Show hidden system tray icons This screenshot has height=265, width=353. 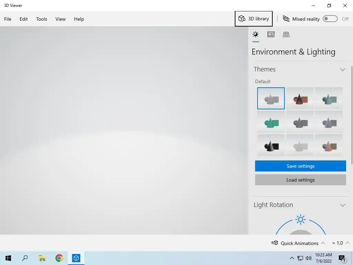(292, 258)
